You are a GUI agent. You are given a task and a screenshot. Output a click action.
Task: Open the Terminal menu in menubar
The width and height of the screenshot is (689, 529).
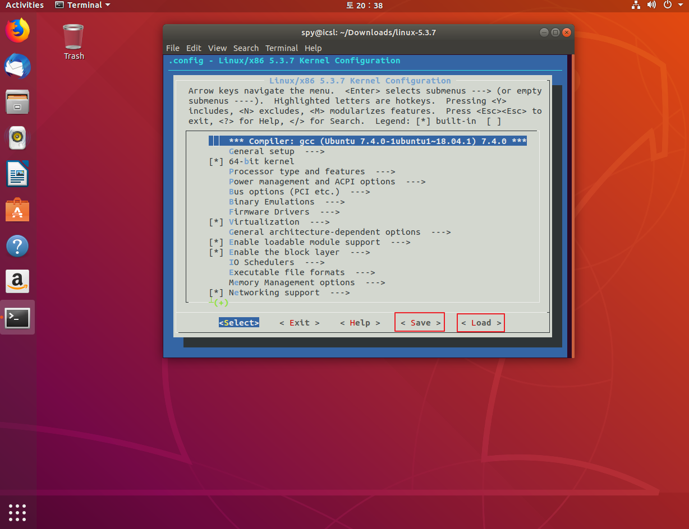tap(282, 48)
